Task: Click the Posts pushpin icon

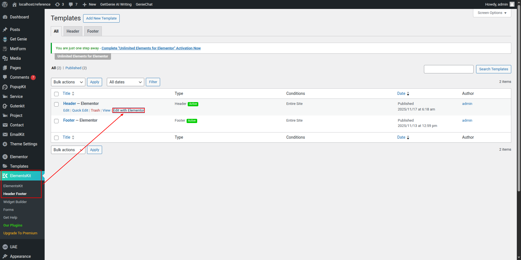Action: 5,30
